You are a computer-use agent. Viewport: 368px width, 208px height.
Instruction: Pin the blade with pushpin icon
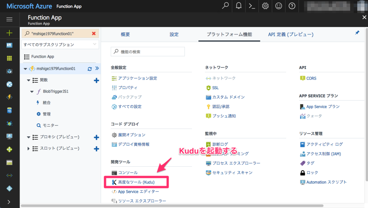pos(357,33)
